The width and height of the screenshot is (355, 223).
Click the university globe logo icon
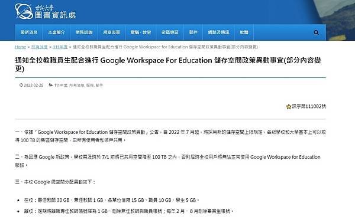[24, 11]
